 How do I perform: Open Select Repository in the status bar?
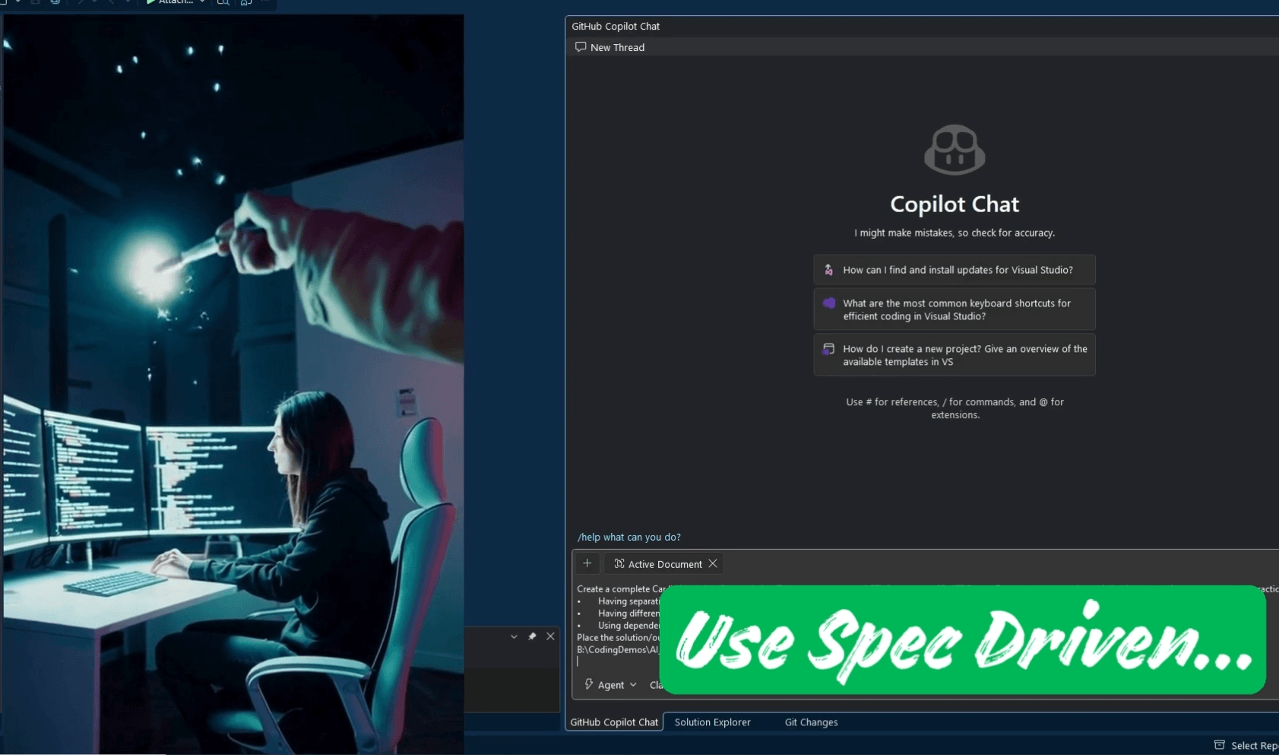click(1248, 745)
